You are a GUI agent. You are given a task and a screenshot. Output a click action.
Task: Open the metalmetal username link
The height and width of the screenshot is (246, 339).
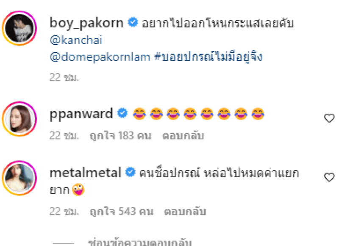[x=85, y=173]
